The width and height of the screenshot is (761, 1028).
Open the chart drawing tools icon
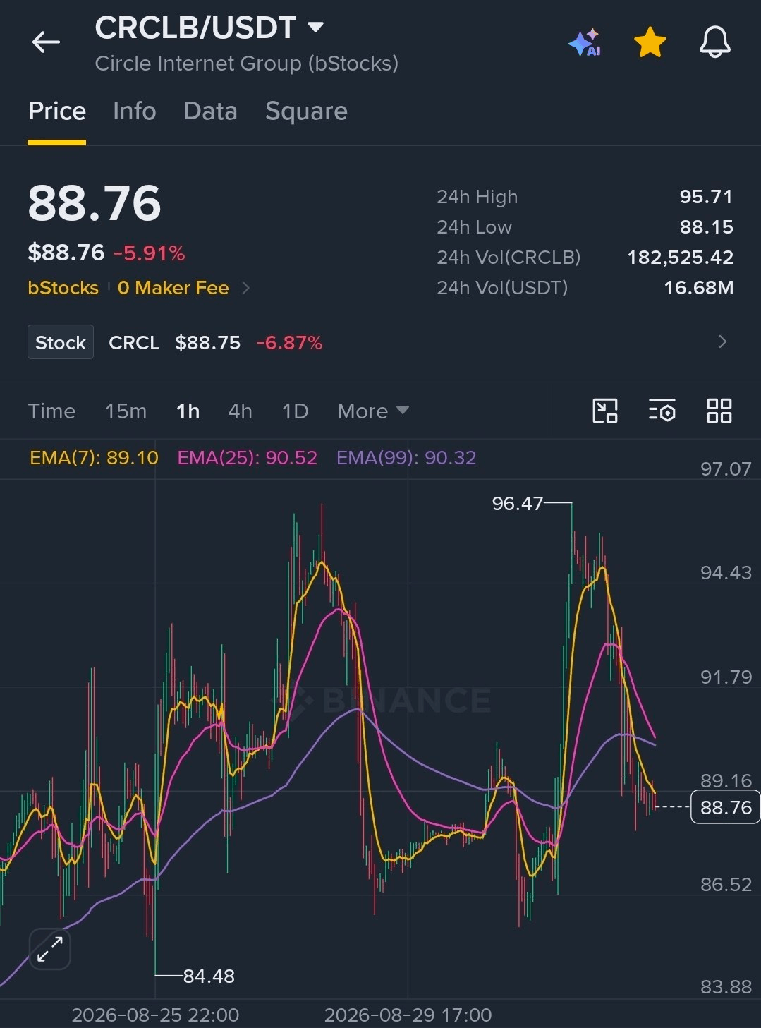pos(605,411)
